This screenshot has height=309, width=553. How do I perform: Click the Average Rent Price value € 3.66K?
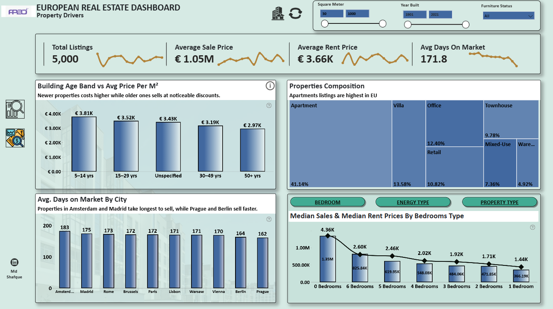pos(315,59)
